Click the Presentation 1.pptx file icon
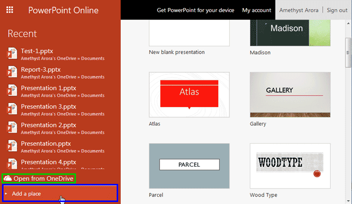 click(13, 90)
